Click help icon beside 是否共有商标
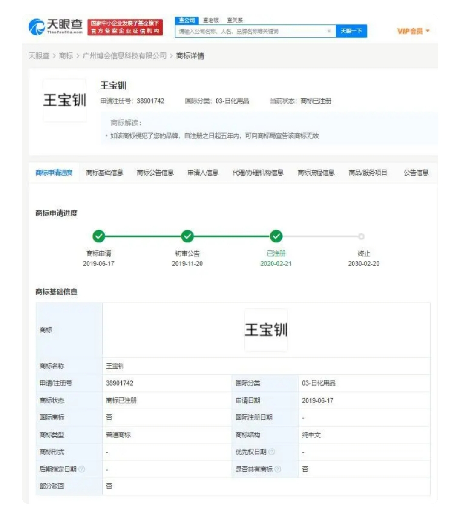Image resolution: width=460 pixels, height=515 pixels. pos(278,469)
